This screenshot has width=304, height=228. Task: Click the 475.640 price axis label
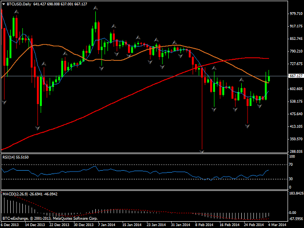point(296,114)
